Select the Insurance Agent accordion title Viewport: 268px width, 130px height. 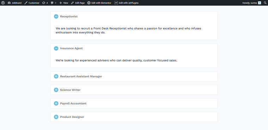pyautogui.click(x=71, y=48)
